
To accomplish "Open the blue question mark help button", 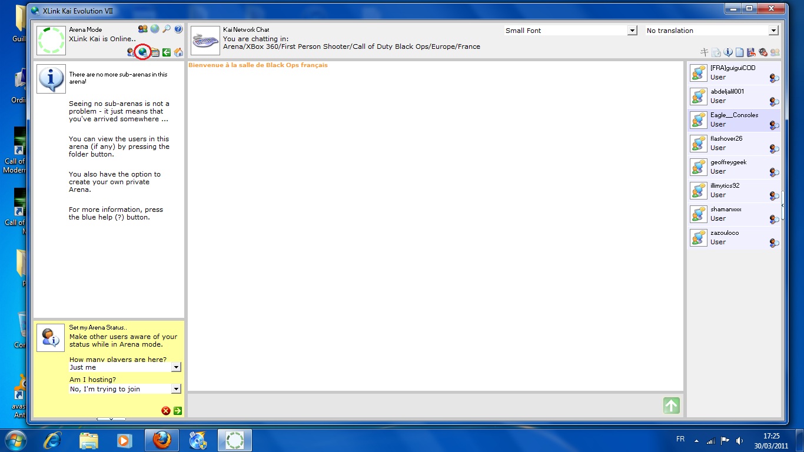I will (178, 29).
